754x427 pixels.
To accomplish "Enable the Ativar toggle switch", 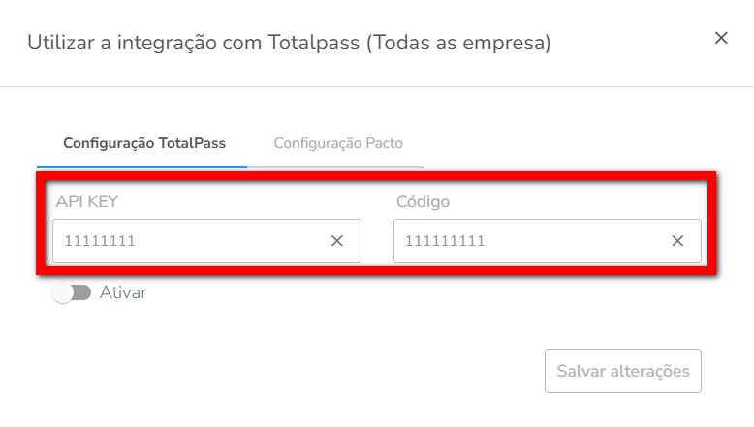I will pyautogui.click(x=72, y=292).
